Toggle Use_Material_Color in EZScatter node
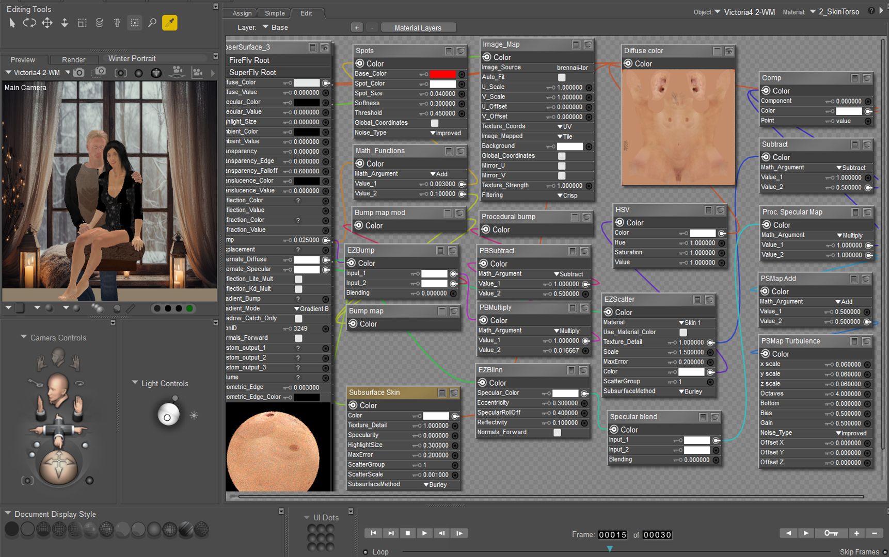 click(x=683, y=333)
